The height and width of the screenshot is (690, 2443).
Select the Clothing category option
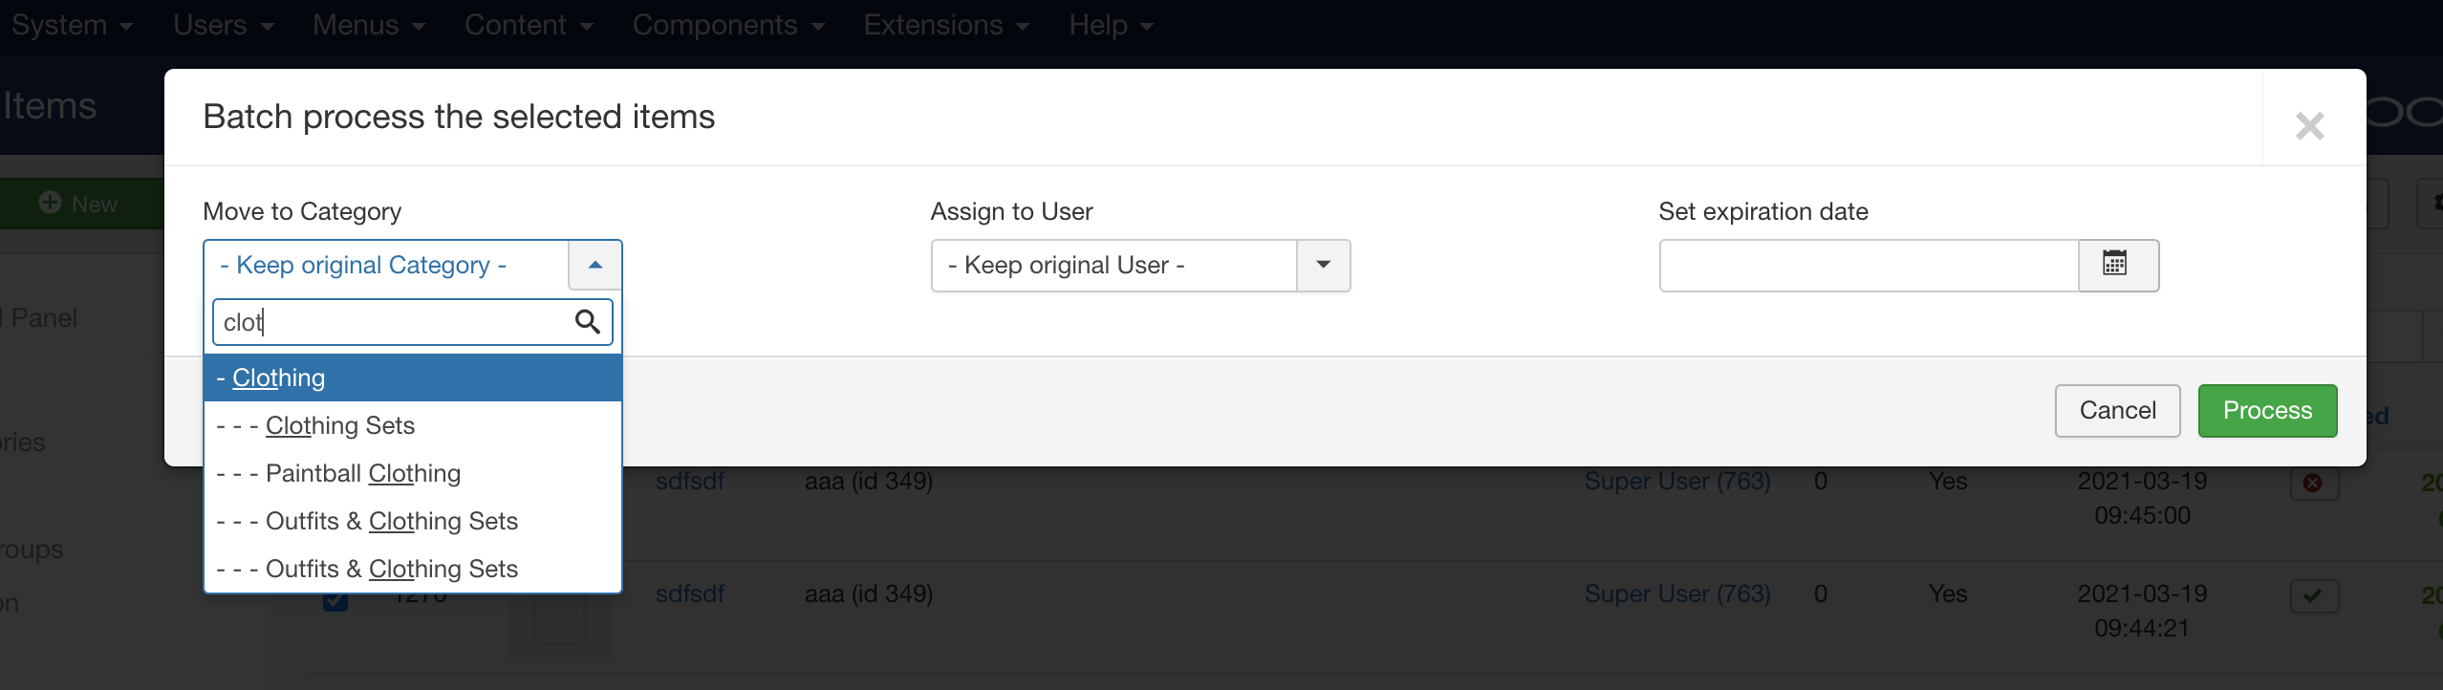pos(413,377)
